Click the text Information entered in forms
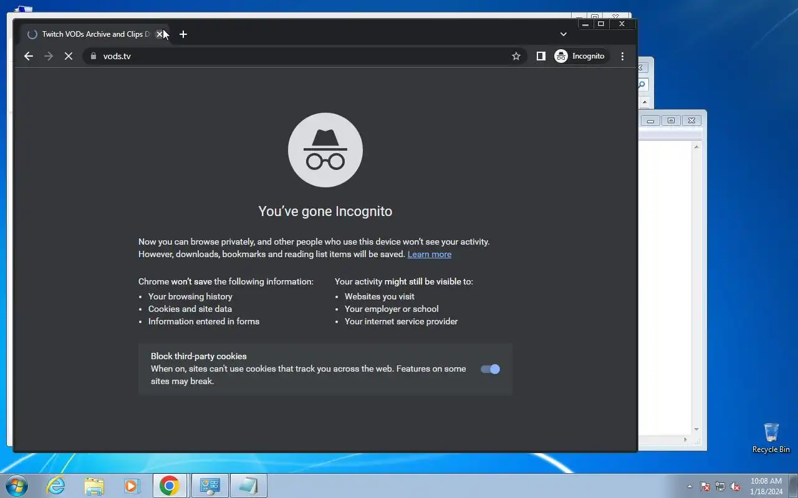The height and width of the screenshot is (498, 798). [204, 321]
